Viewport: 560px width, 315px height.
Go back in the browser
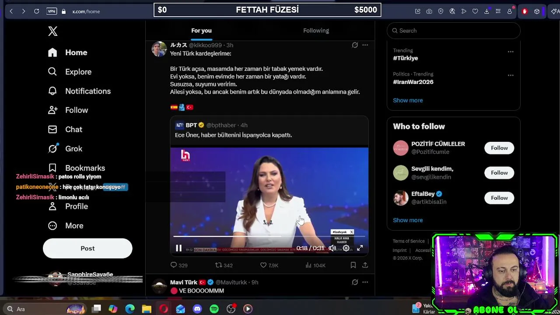(11, 11)
